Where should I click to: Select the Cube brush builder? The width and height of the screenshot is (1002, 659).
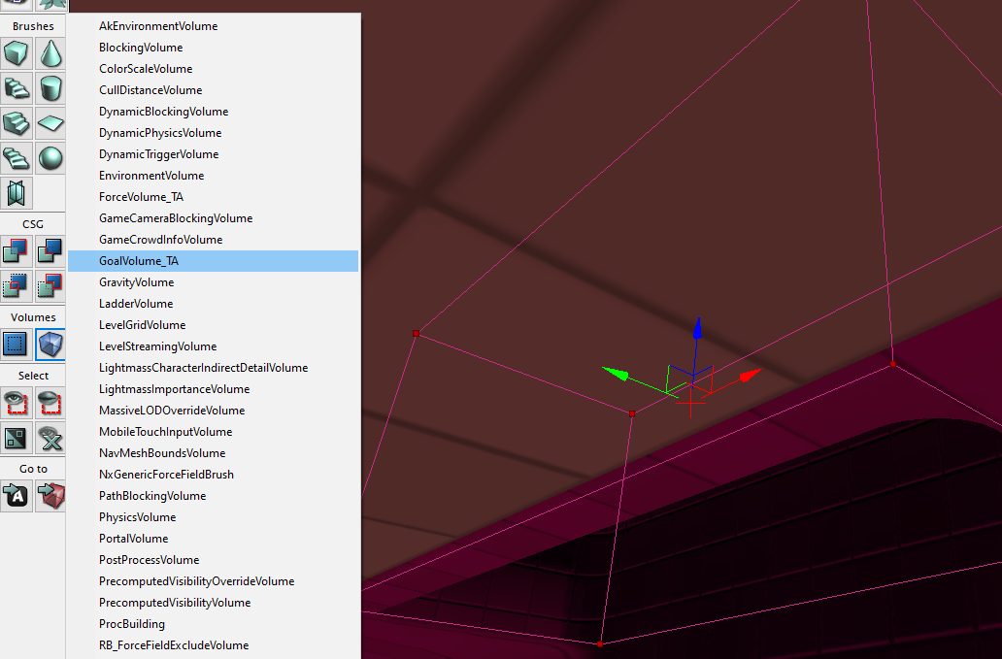tap(17, 54)
